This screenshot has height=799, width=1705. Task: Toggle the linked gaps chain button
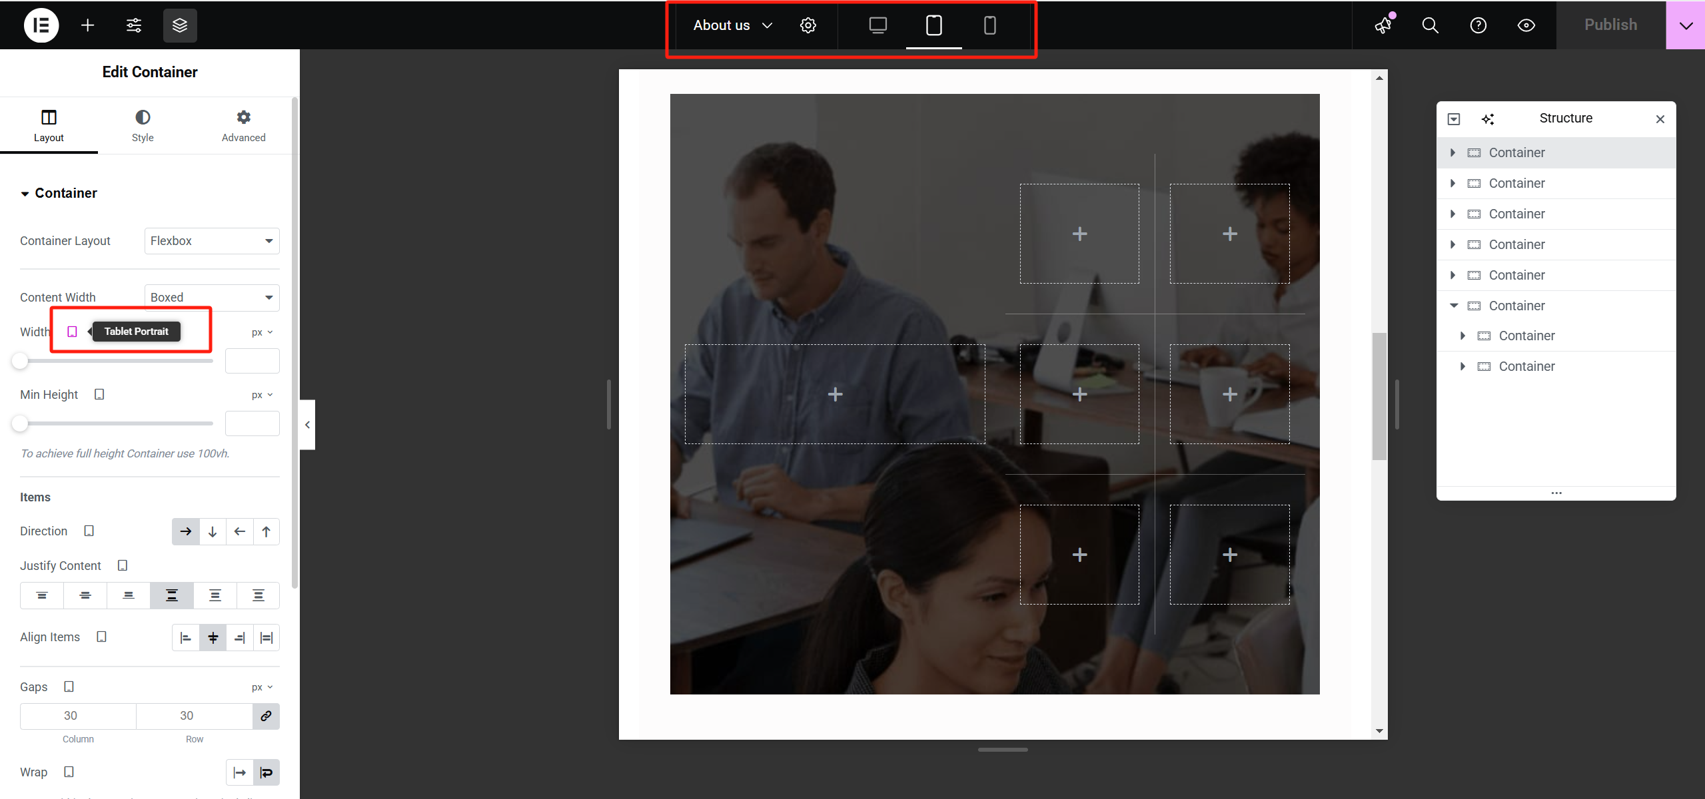coord(266,716)
